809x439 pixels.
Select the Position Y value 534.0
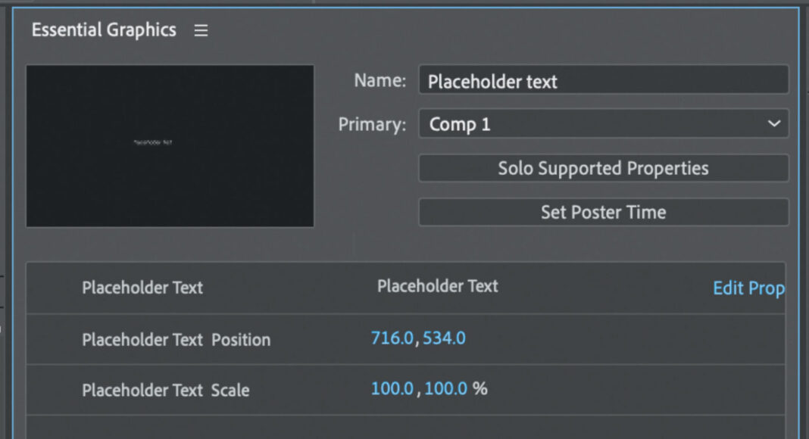[x=444, y=338]
